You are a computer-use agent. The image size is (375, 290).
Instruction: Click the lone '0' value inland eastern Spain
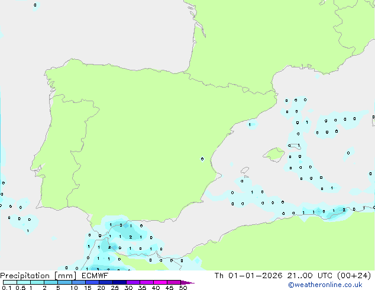coord(202,159)
